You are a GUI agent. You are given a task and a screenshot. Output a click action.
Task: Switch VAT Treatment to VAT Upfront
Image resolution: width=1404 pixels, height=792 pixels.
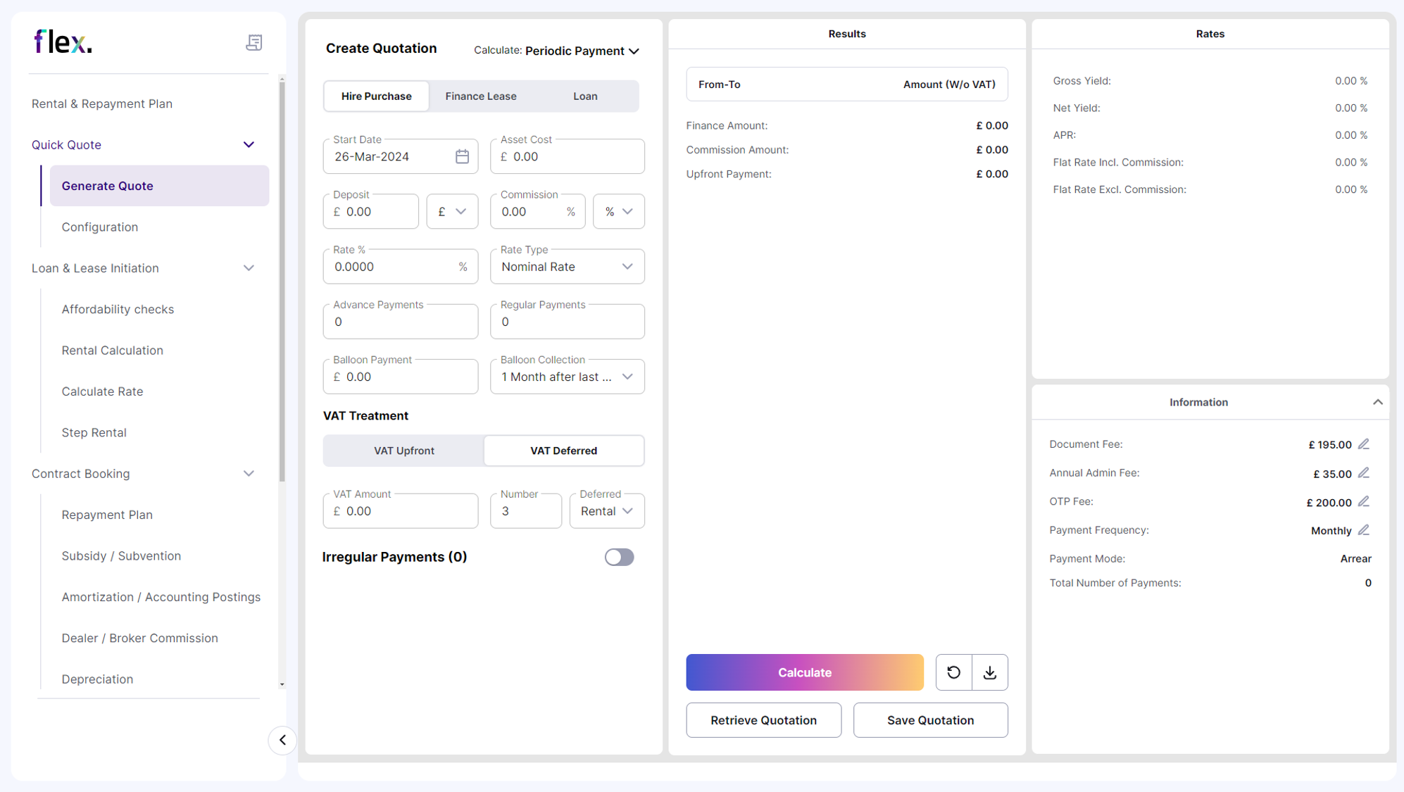tap(403, 450)
